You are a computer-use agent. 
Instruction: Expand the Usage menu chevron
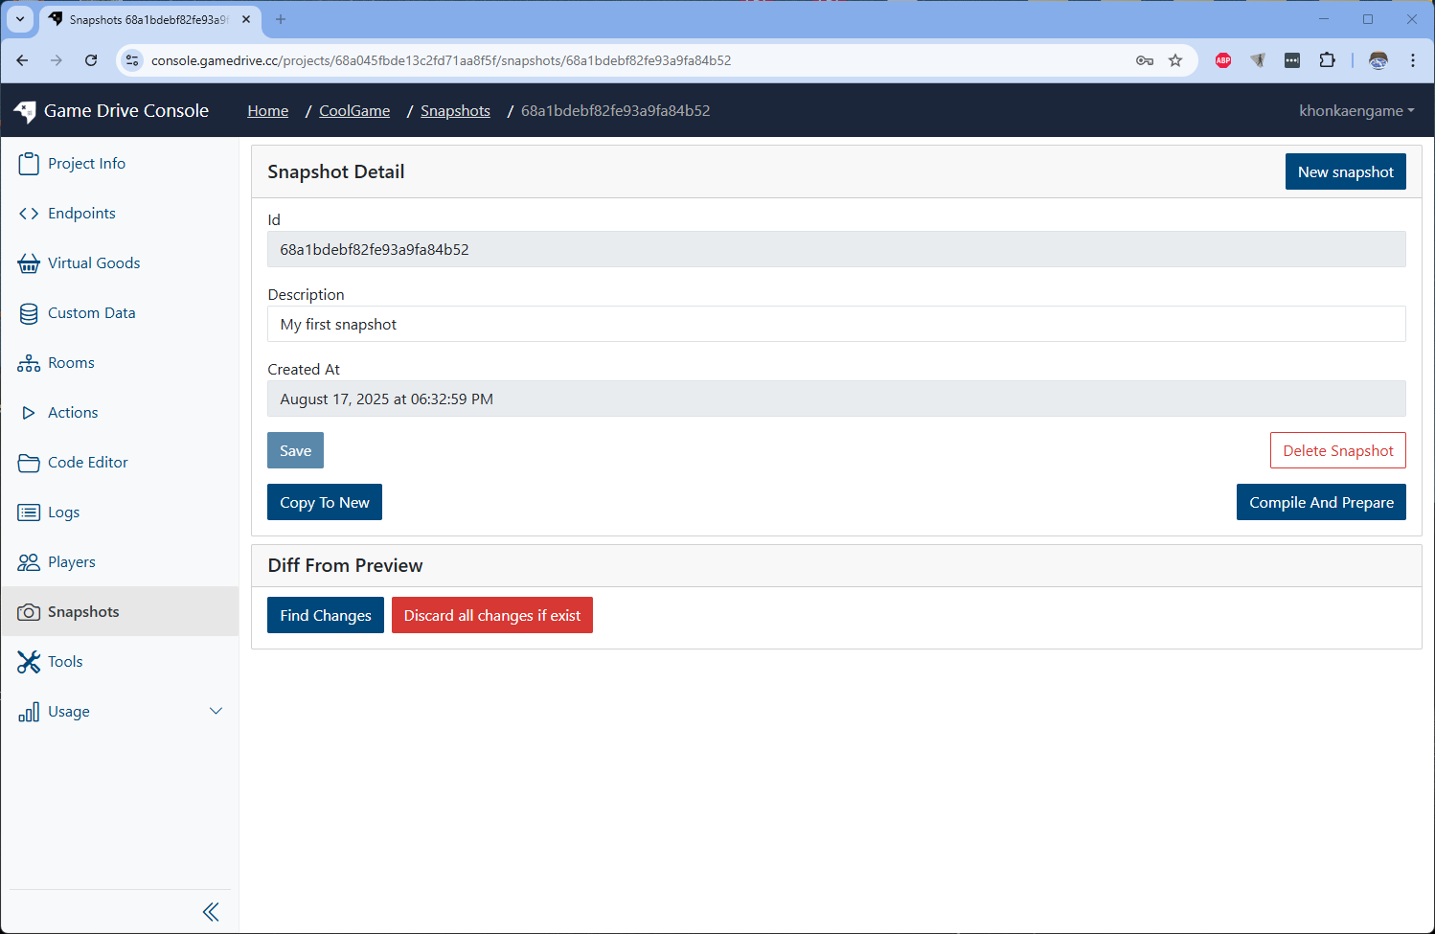click(216, 711)
